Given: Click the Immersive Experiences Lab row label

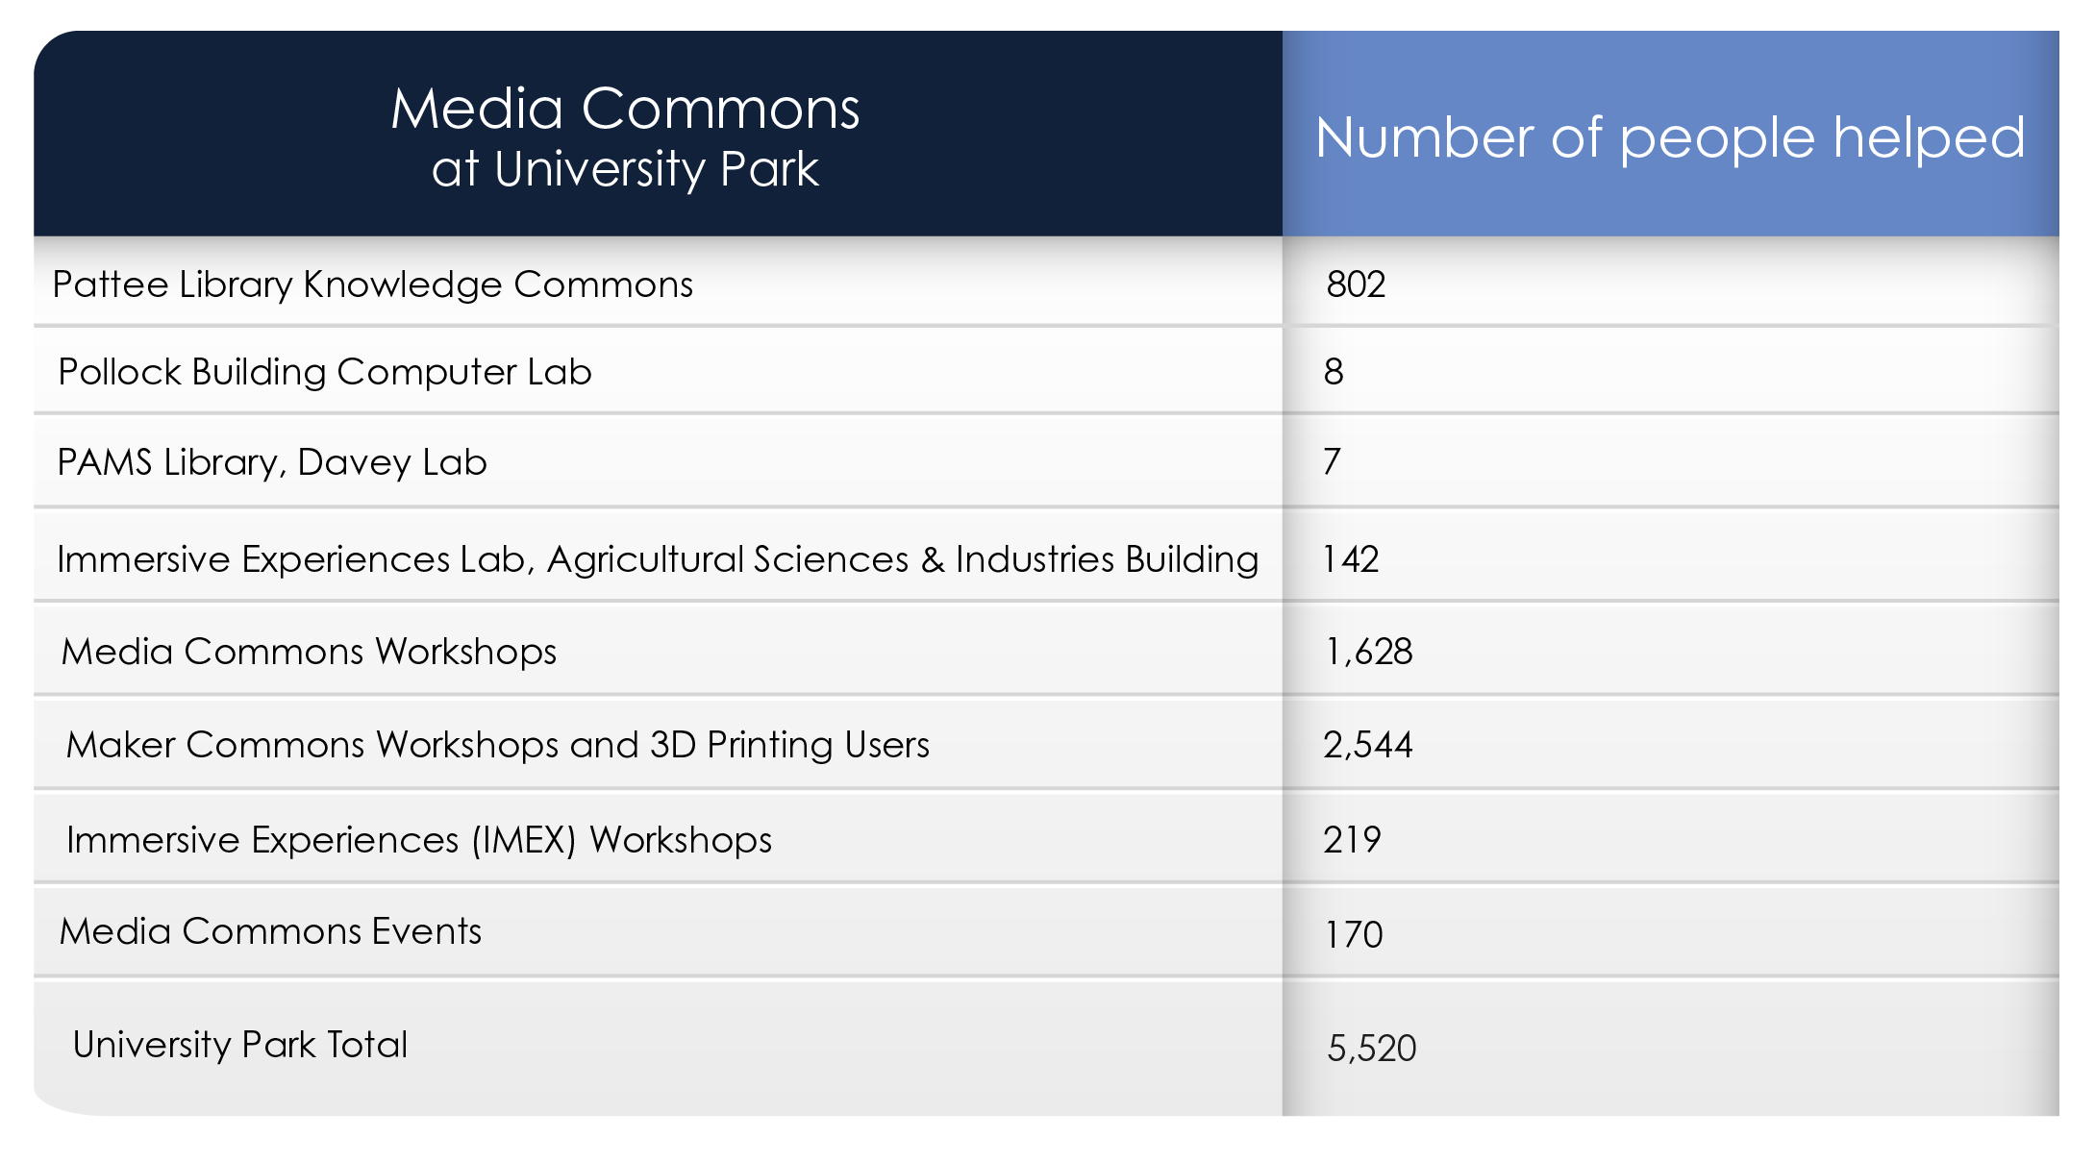Looking at the screenshot, I should pos(658,559).
